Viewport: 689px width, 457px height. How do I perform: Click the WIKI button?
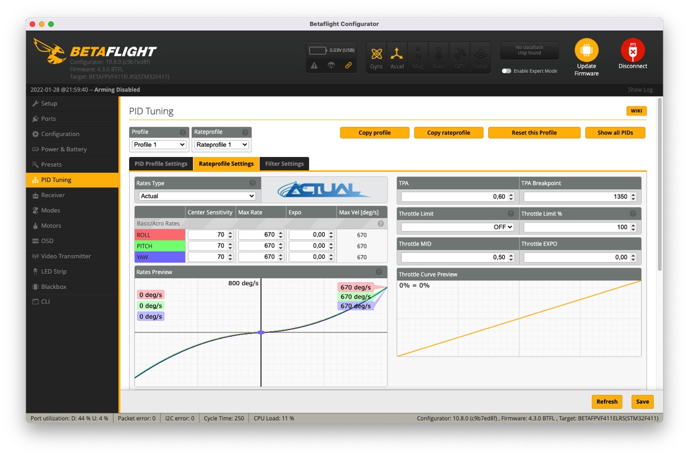tap(636, 111)
